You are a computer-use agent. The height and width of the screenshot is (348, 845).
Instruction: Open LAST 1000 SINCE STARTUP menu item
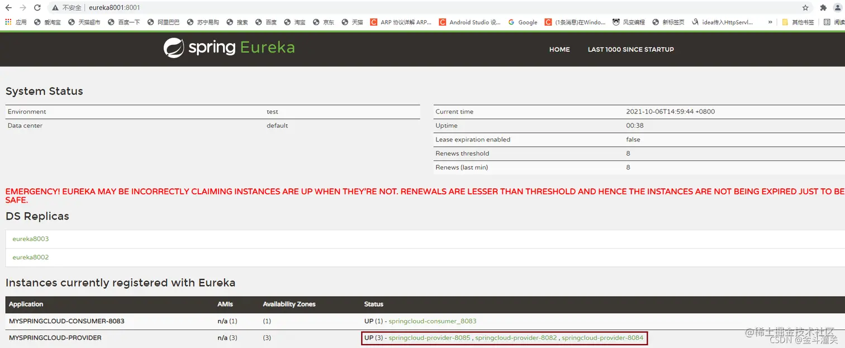click(631, 50)
